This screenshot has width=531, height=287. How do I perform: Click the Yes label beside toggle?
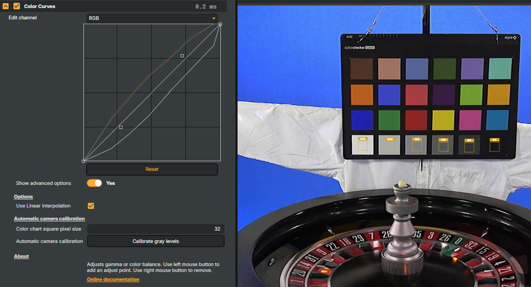click(110, 183)
